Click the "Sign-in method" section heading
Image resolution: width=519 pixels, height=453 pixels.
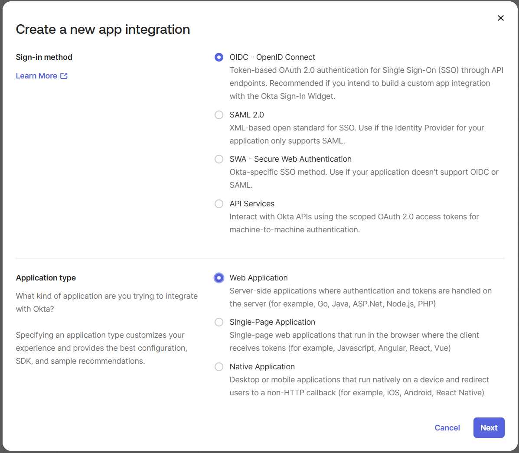click(x=44, y=57)
